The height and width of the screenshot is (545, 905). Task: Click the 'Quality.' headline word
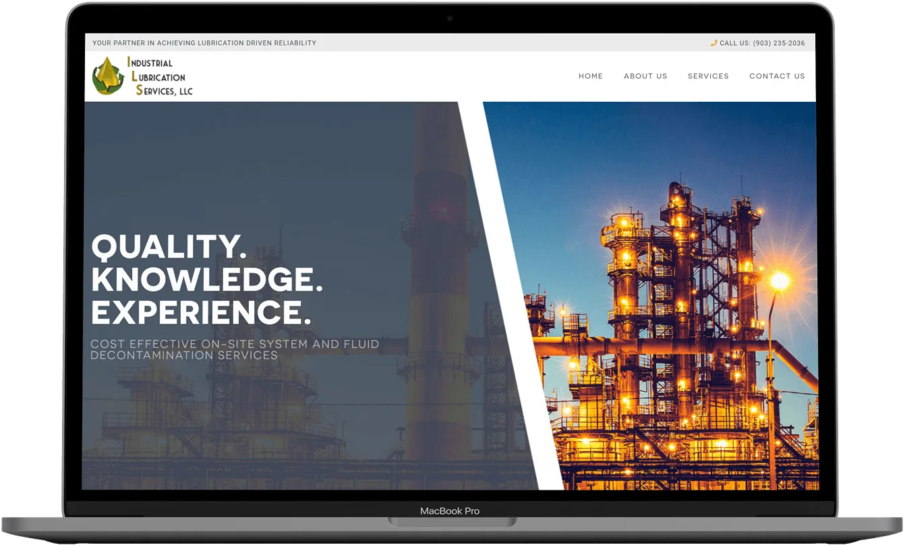point(169,248)
